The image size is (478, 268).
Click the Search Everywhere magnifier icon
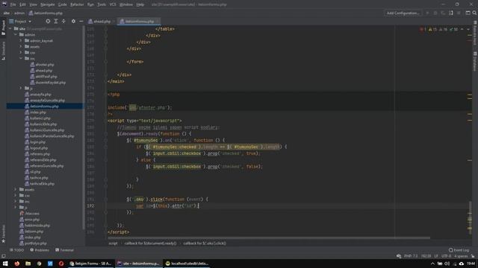[x=474, y=13]
